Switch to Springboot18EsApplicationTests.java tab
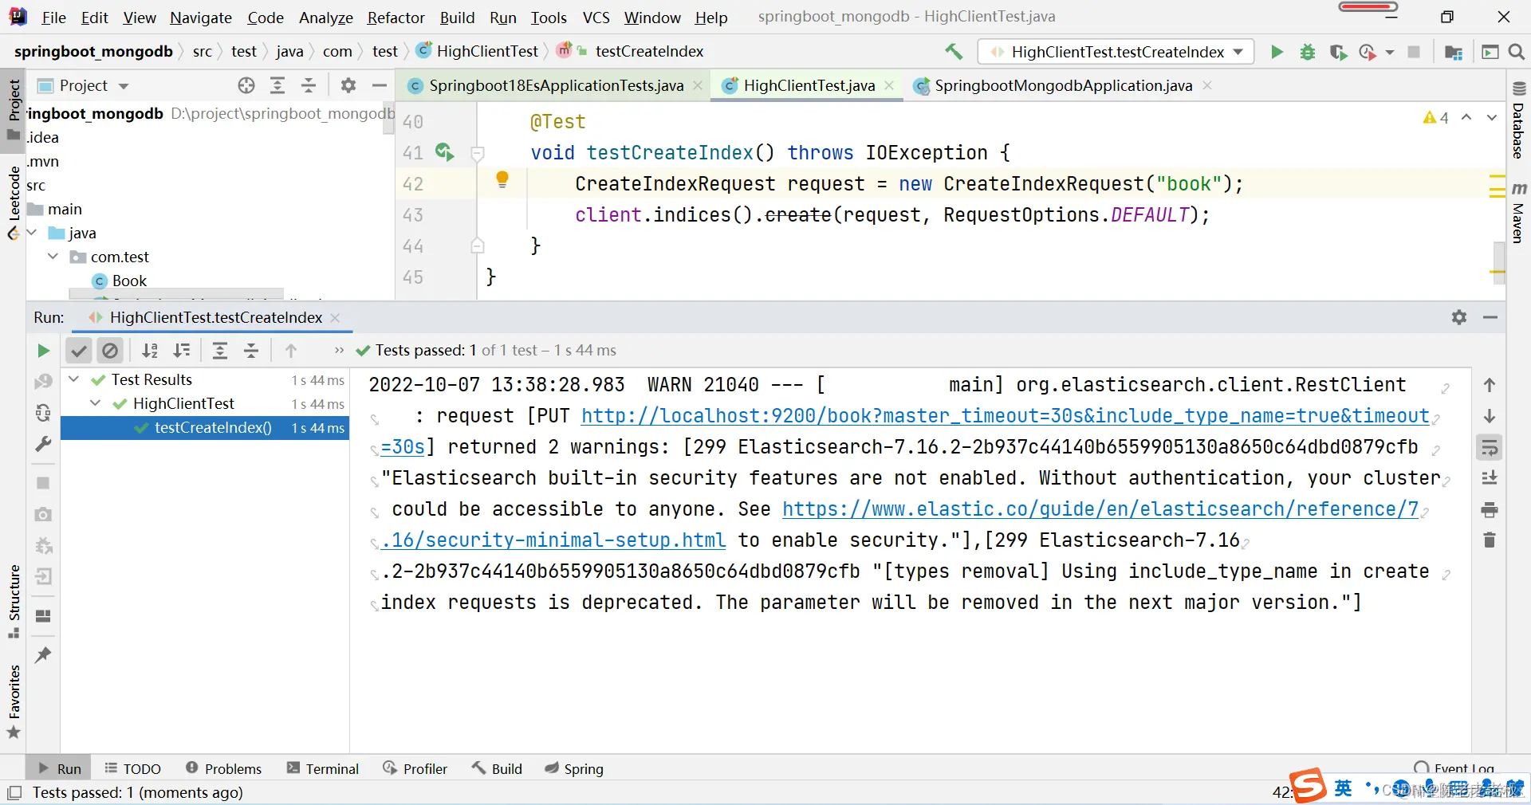 [557, 85]
